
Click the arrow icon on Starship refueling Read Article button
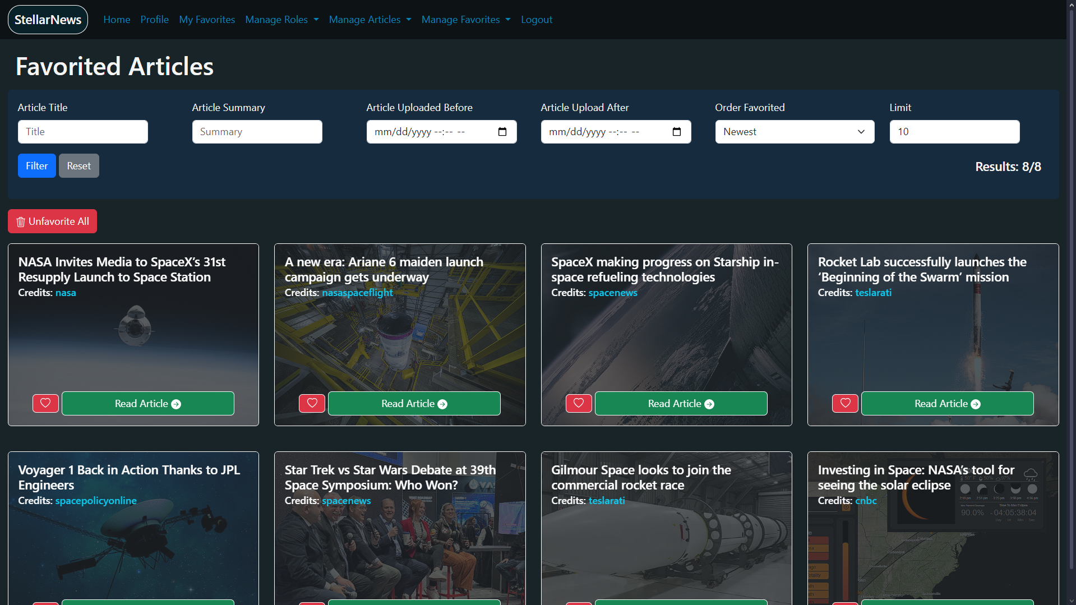click(709, 403)
